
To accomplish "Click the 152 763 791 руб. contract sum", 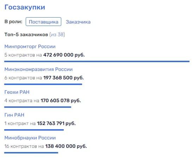I will point(56,123).
